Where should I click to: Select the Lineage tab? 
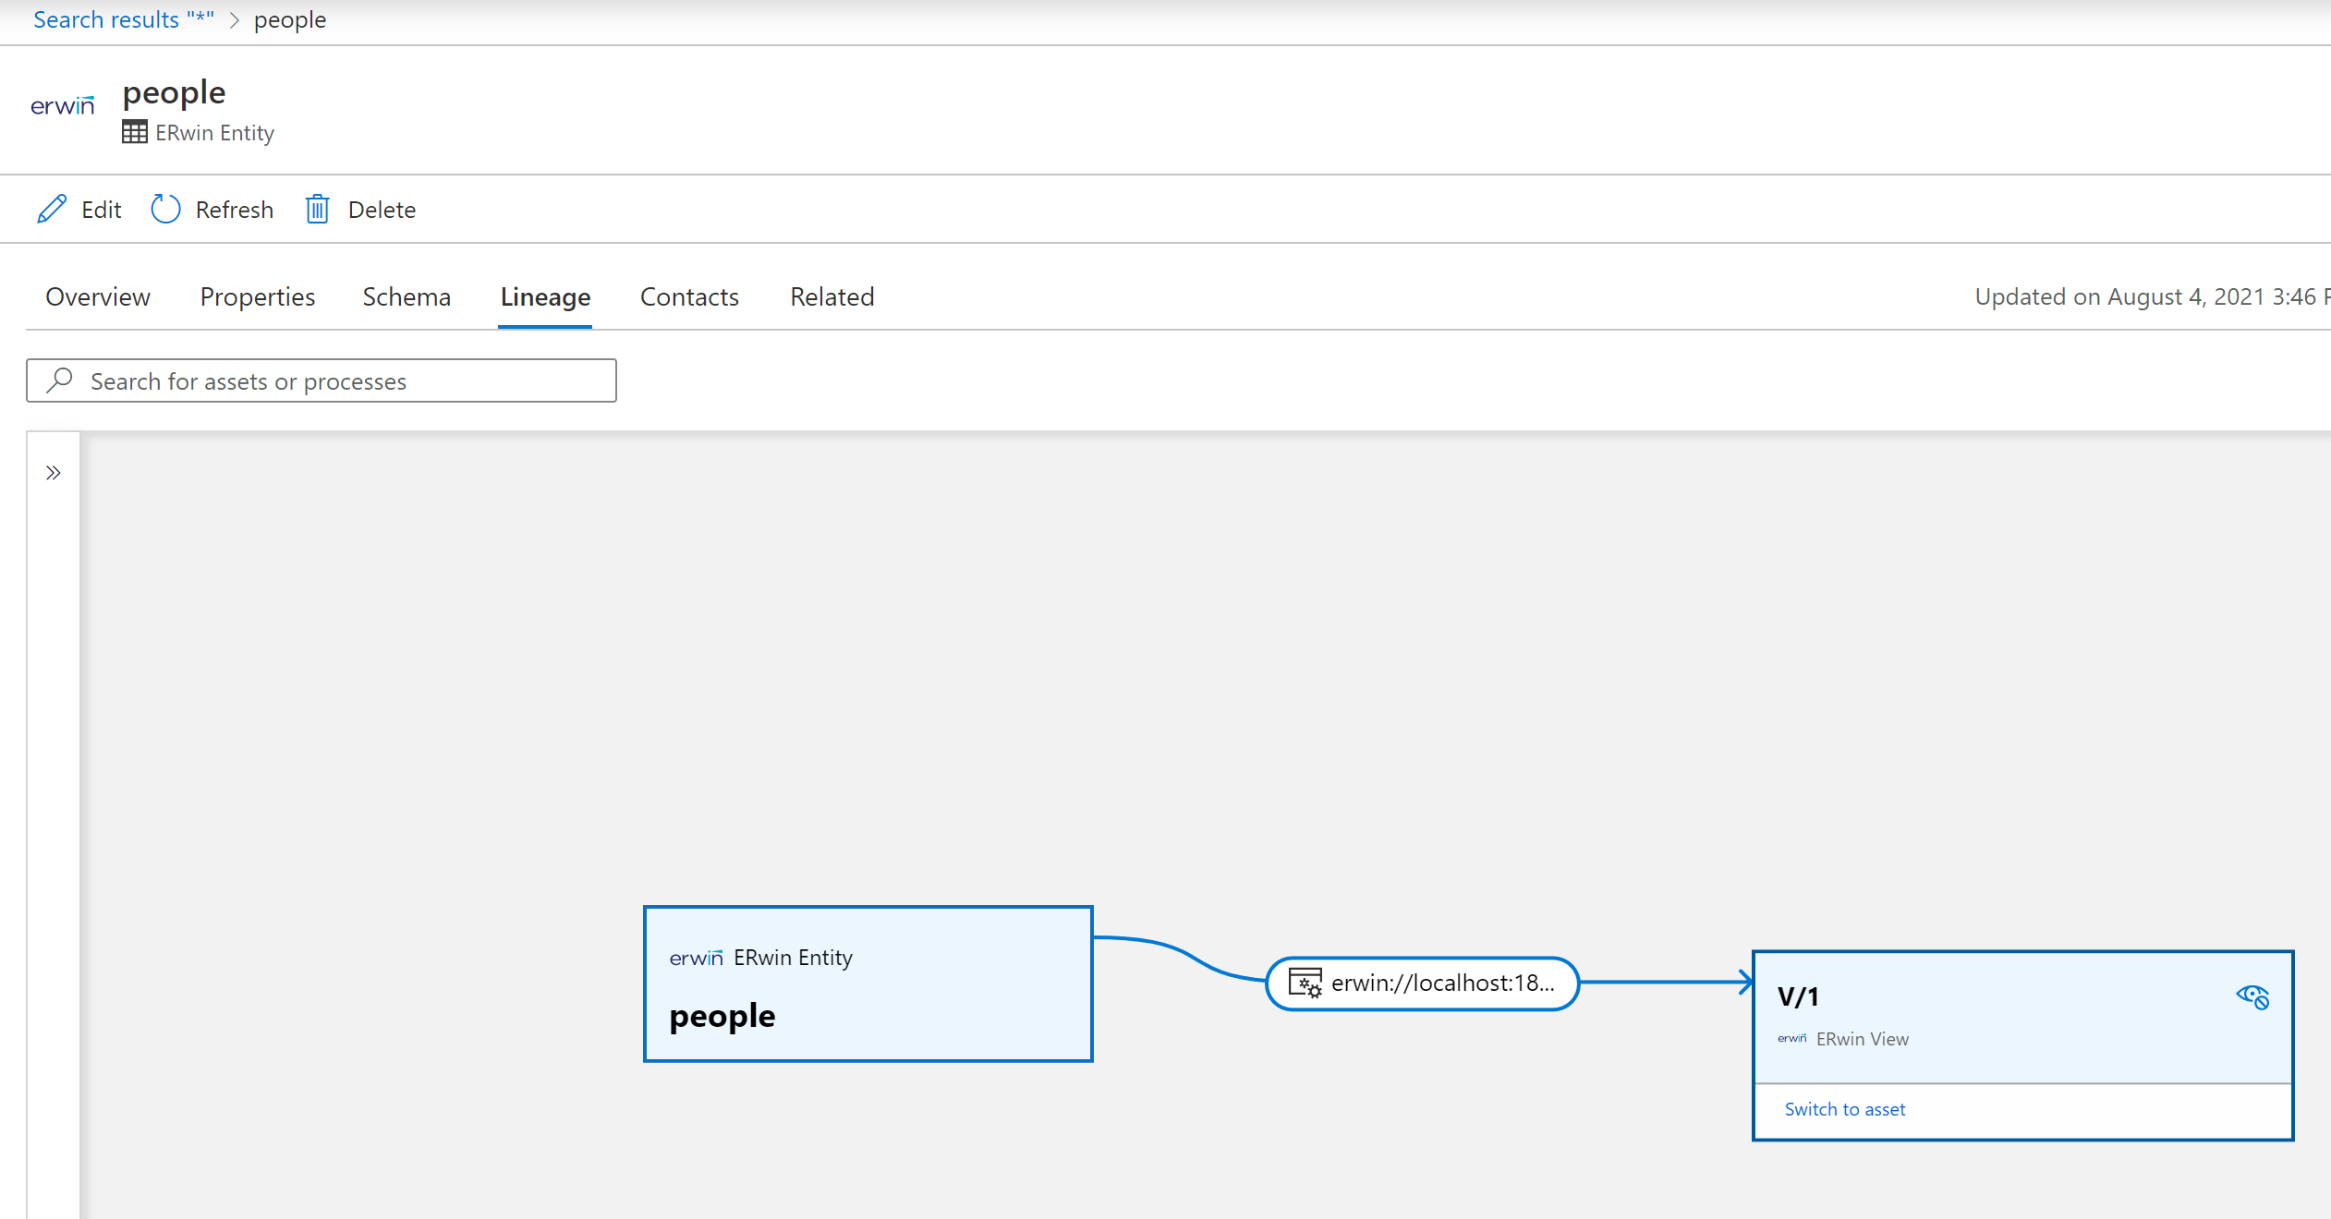point(544,296)
